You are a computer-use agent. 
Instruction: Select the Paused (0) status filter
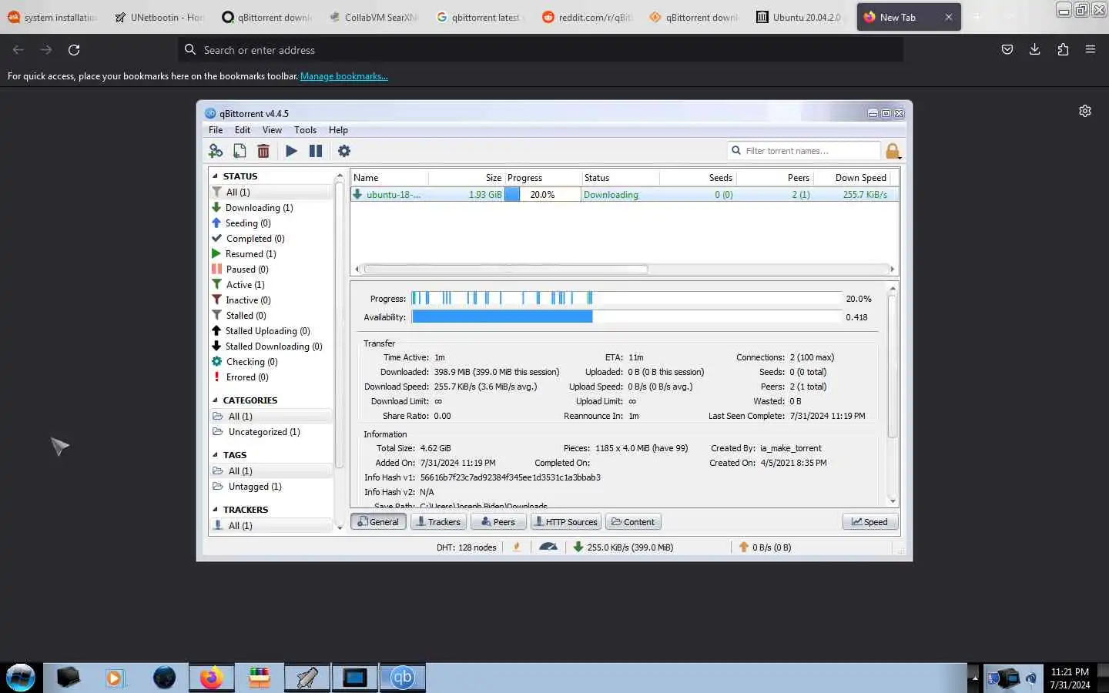(x=240, y=269)
